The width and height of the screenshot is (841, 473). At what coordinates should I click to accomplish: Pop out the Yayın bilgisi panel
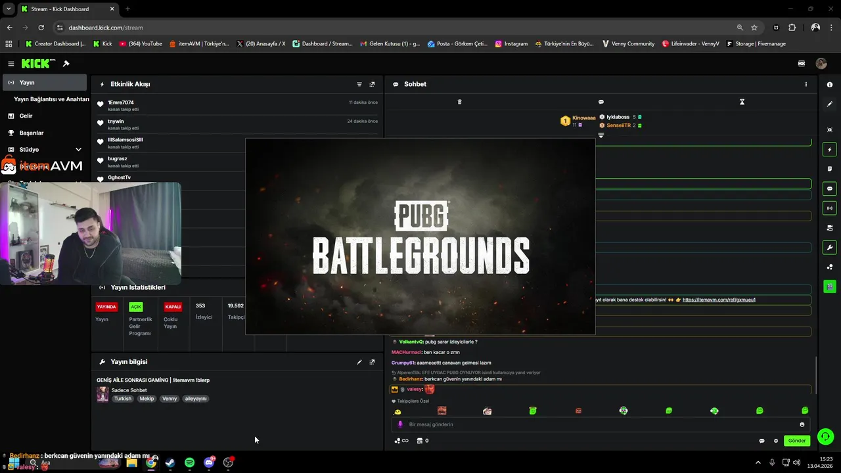(372, 362)
